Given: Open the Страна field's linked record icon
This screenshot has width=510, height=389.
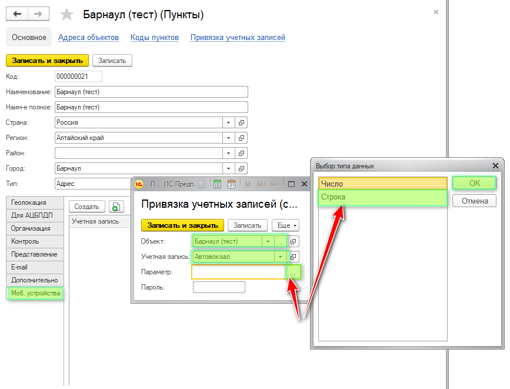Looking at the screenshot, I should click(241, 122).
